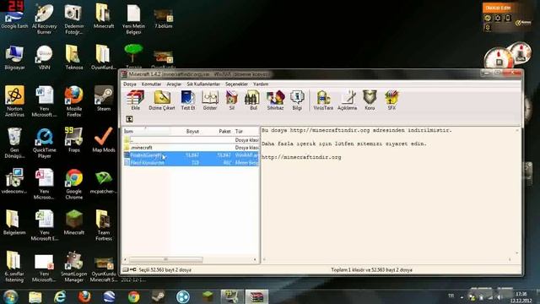Select the .minecraft folder row
Viewport: 540px width, 304px height.
192,148
